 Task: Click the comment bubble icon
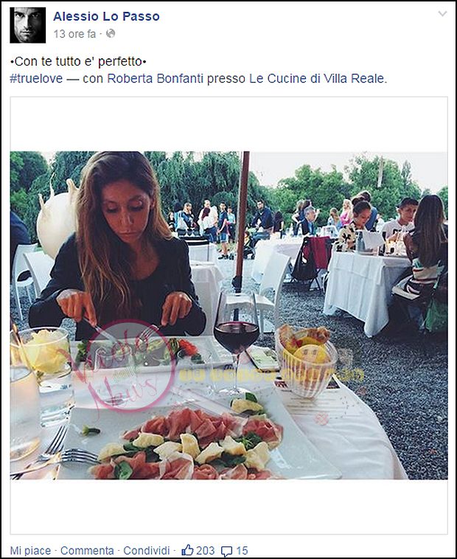pos(226,551)
